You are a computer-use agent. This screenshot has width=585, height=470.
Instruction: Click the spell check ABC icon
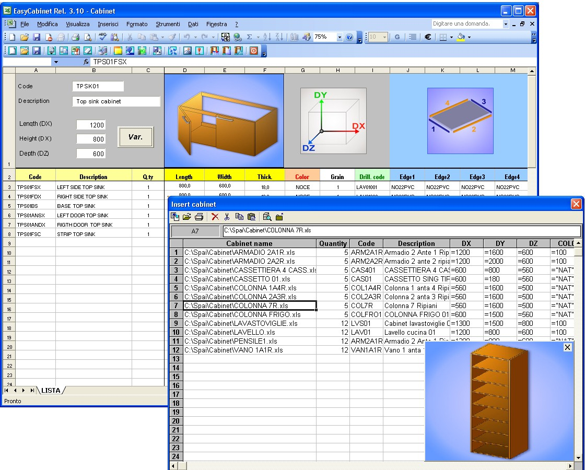[x=102, y=37]
